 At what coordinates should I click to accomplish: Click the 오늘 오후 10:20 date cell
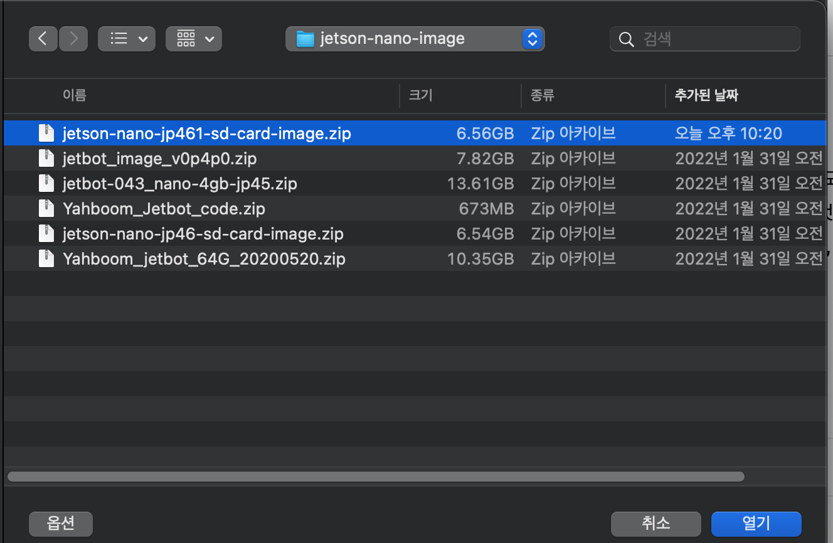click(728, 133)
